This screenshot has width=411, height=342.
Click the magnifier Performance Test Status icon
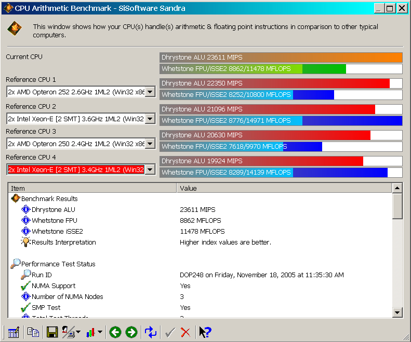(x=16, y=264)
